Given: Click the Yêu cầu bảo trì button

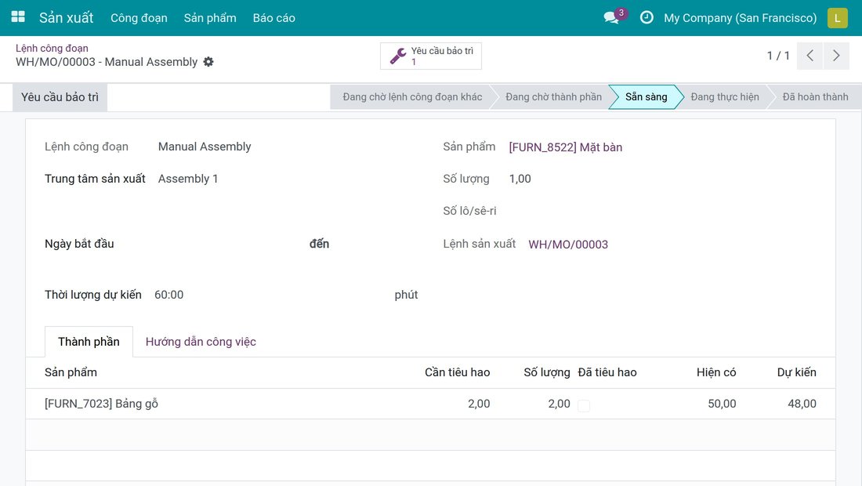Looking at the screenshot, I should (x=60, y=97).
